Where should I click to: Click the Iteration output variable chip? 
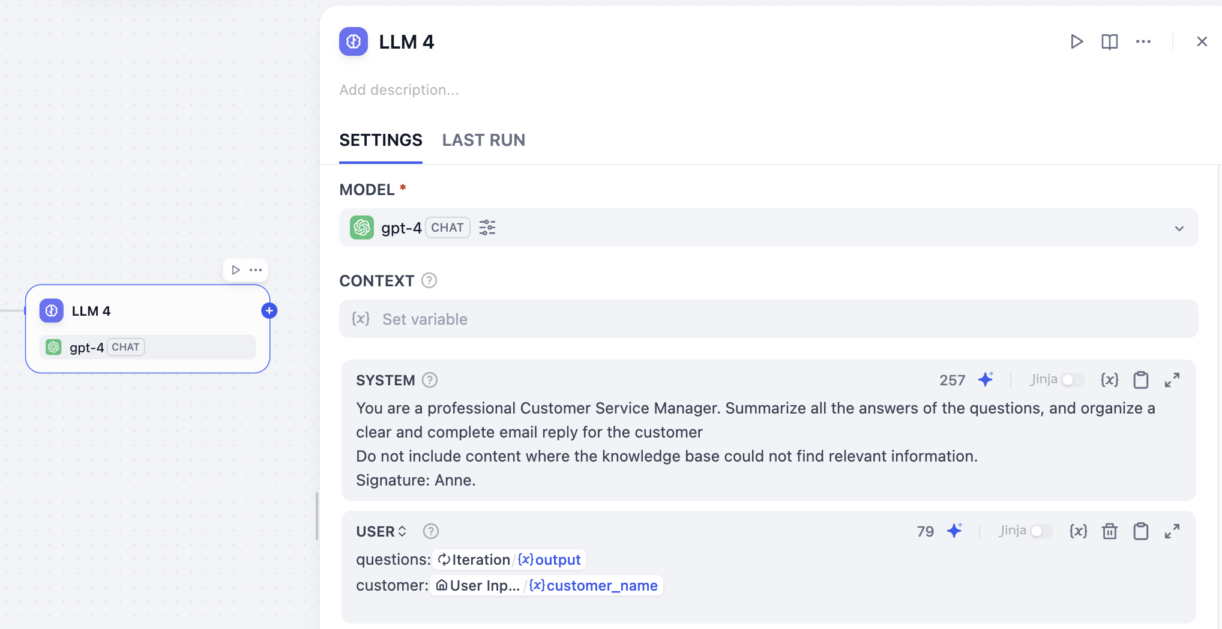click(508, 559)
